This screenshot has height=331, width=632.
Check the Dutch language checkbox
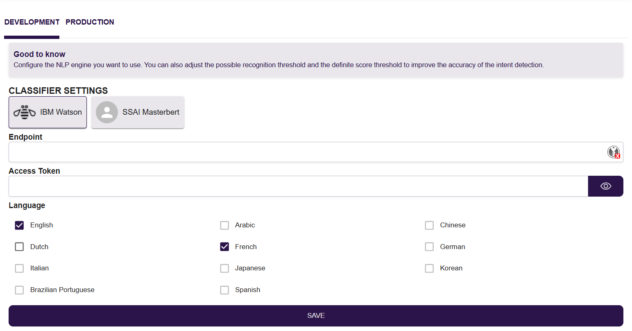tap(19, 247)
